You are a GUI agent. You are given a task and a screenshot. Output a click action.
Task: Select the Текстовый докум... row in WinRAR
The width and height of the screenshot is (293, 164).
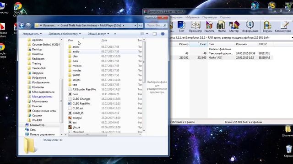point(222,53)
